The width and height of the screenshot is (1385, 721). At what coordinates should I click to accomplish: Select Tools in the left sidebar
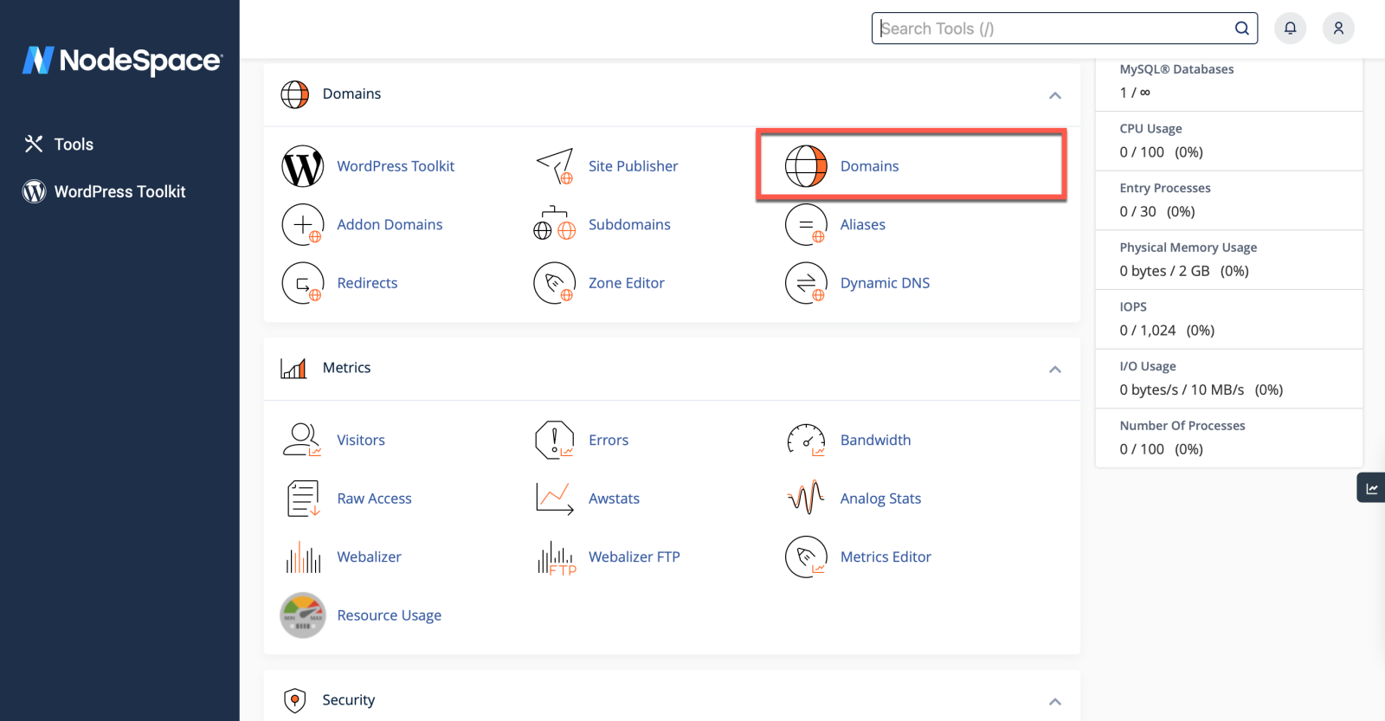[74, 145]
